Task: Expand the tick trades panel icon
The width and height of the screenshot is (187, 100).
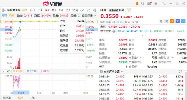Action: 181,72
